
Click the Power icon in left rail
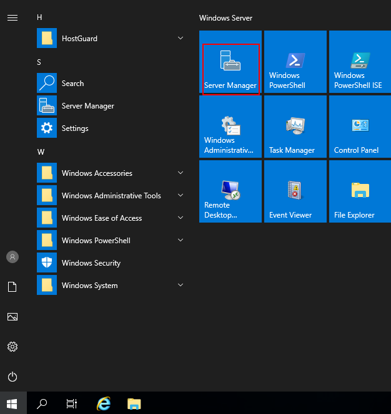point(12,377)
